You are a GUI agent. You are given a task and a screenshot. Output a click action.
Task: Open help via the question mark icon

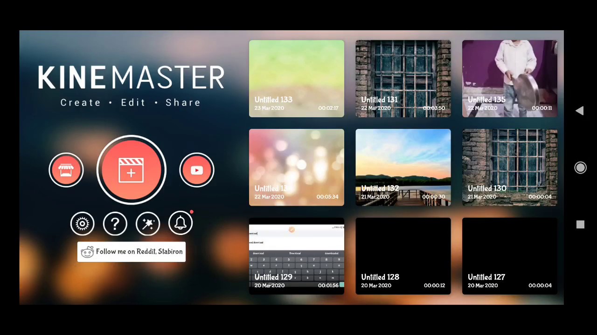[115, 224]
